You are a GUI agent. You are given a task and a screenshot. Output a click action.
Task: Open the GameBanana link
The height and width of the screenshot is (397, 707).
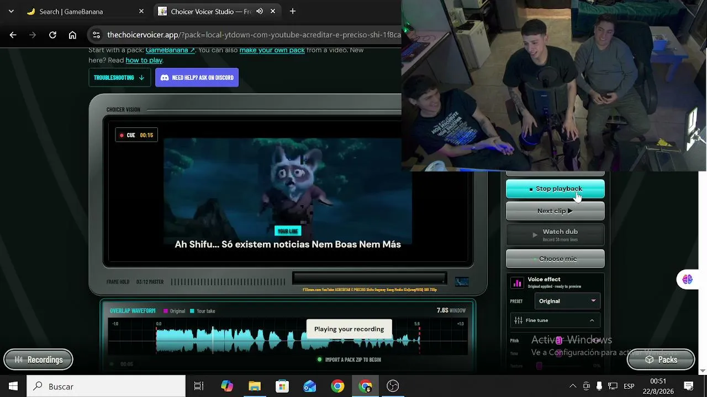(170, 50)
